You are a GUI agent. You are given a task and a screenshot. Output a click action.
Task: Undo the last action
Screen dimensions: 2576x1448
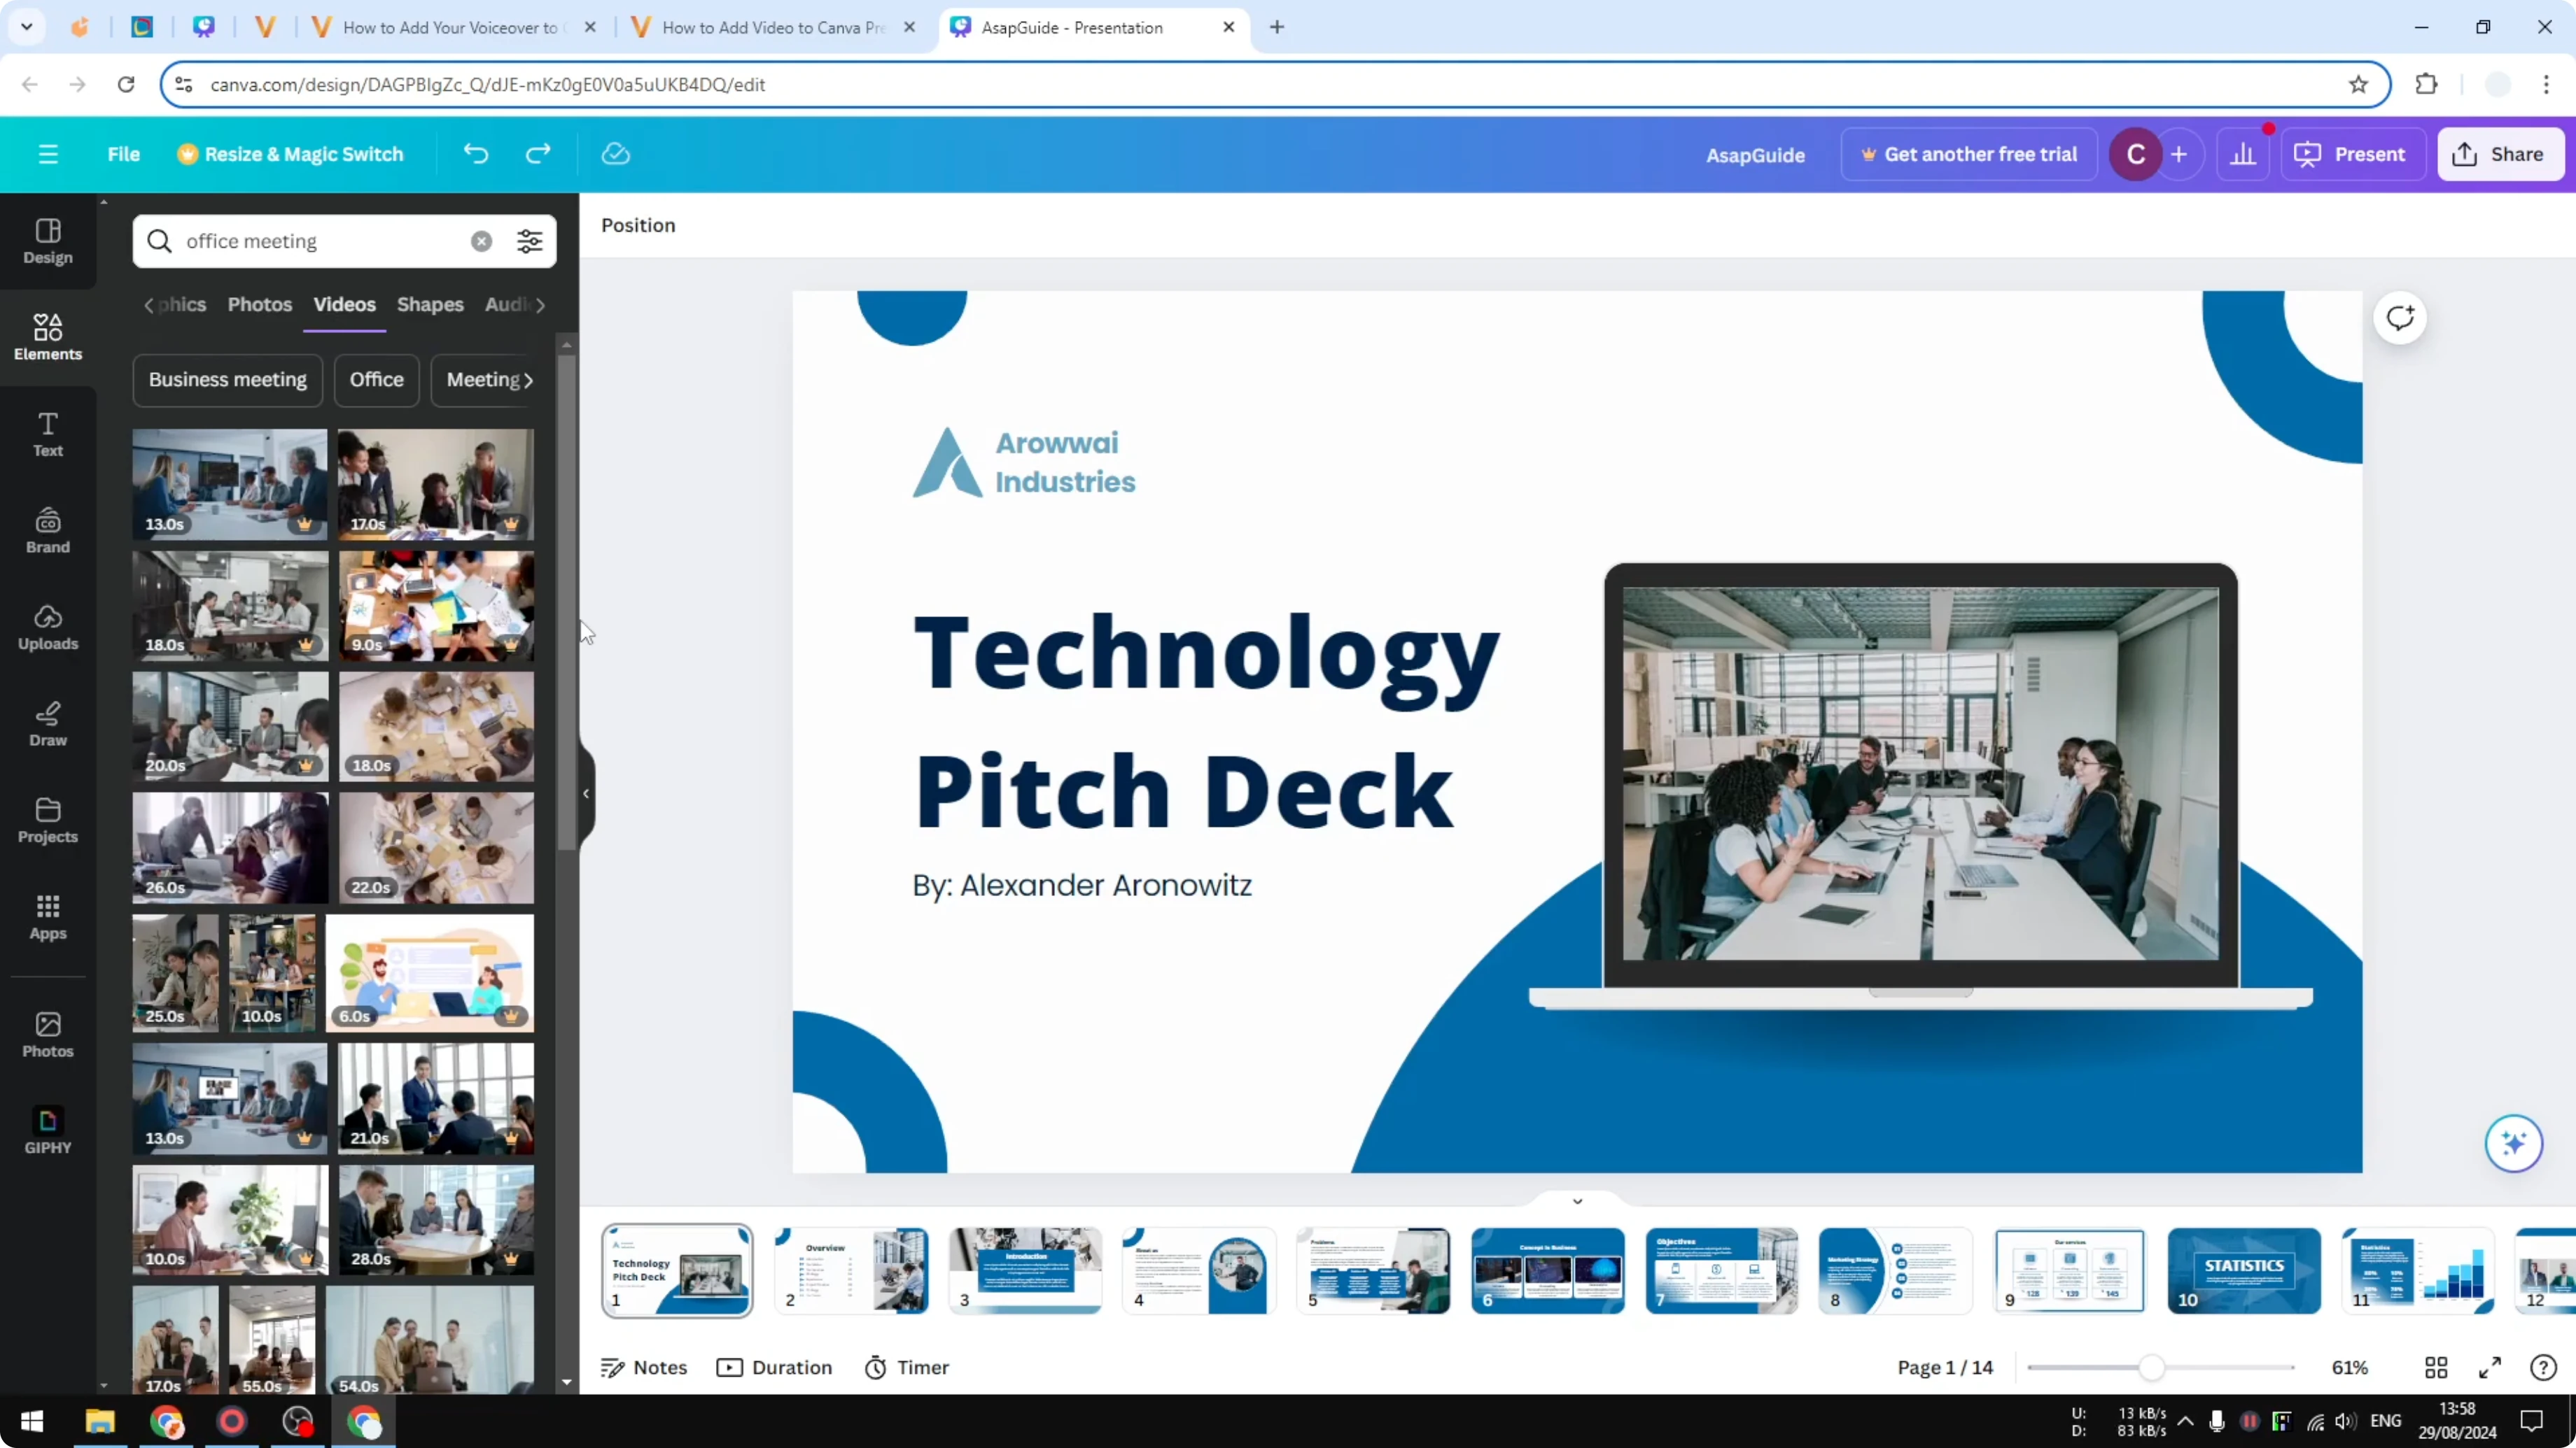[476, 154]
